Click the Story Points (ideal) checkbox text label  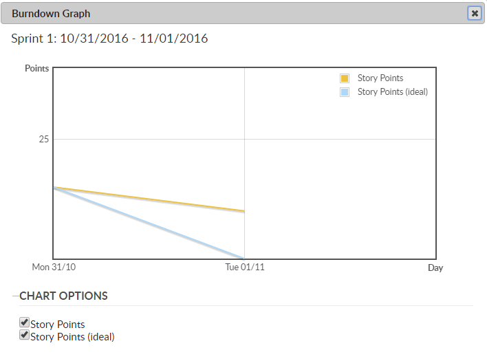click(72, 337)
